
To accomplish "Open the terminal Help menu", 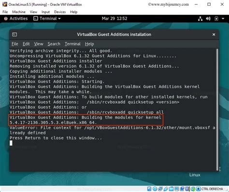I will [89, 44].
